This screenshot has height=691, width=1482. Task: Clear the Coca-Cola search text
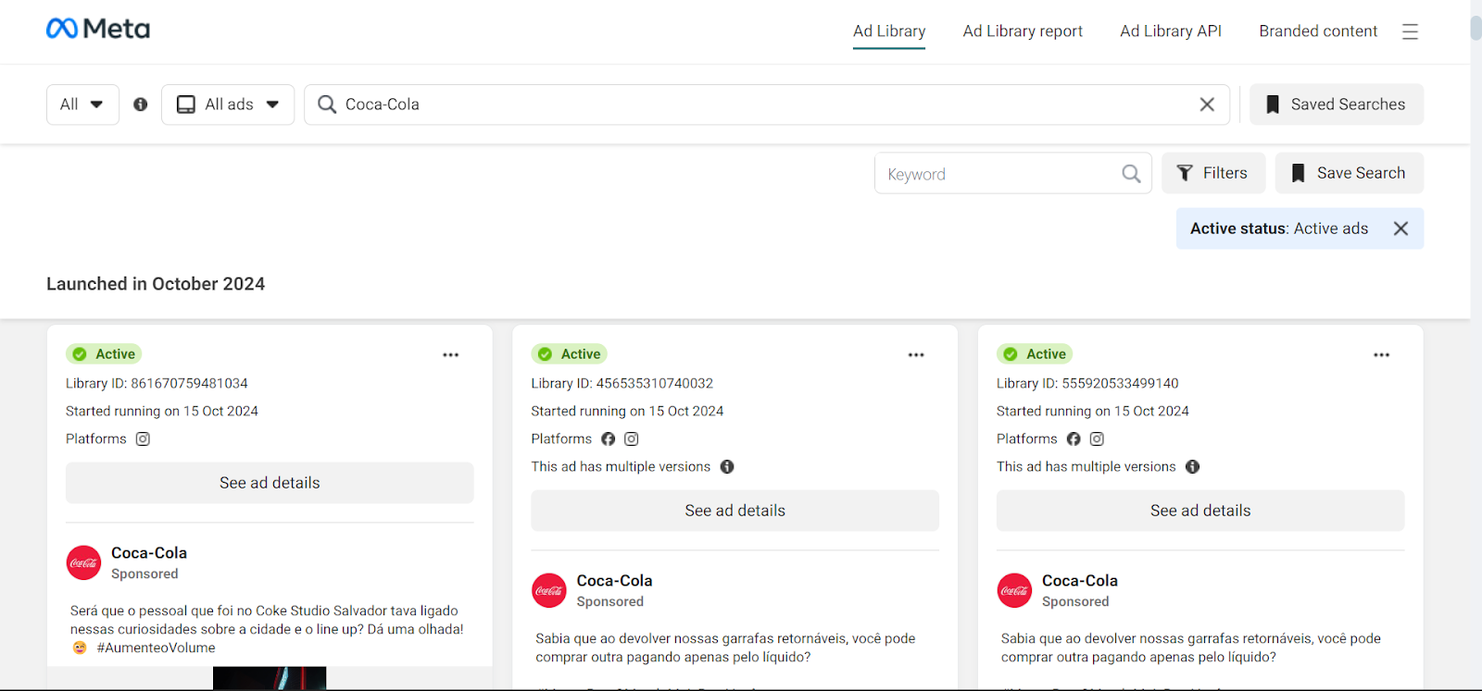pyautogui.click(x=1207, y=105)
